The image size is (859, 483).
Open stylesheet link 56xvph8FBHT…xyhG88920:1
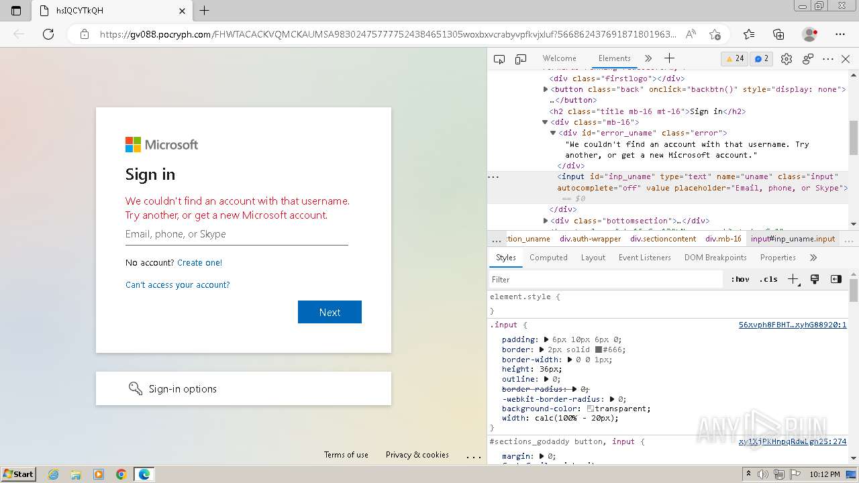793,325
